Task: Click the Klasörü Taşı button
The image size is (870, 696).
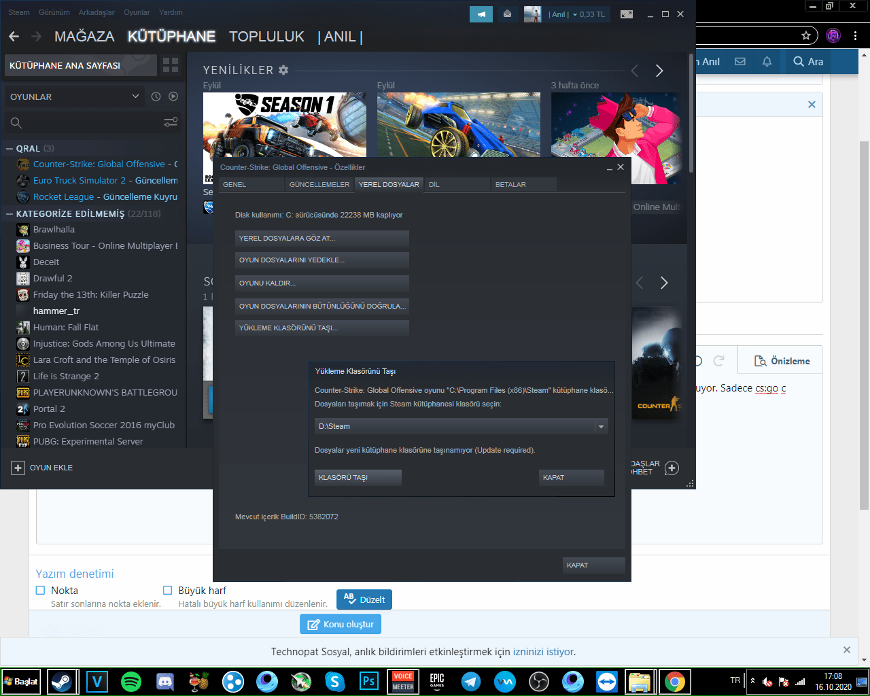Action: pos(358,477)
